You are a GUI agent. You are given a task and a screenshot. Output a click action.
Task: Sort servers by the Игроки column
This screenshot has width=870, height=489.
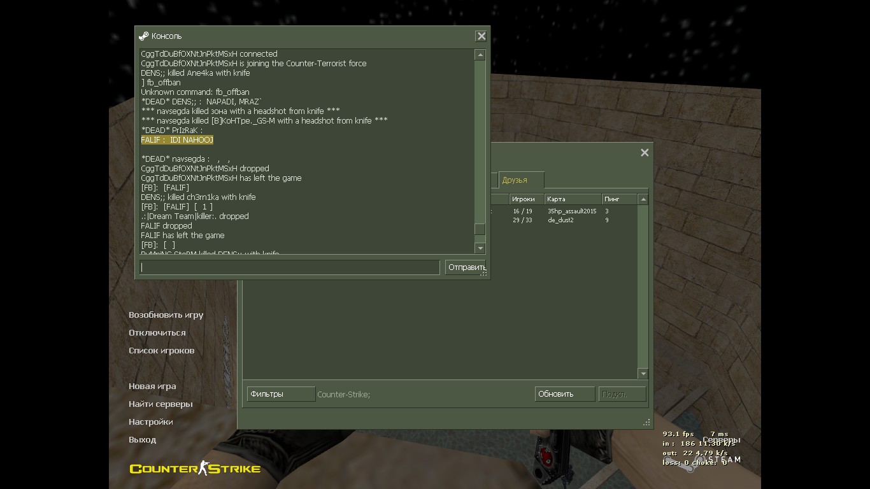[526, 199]
